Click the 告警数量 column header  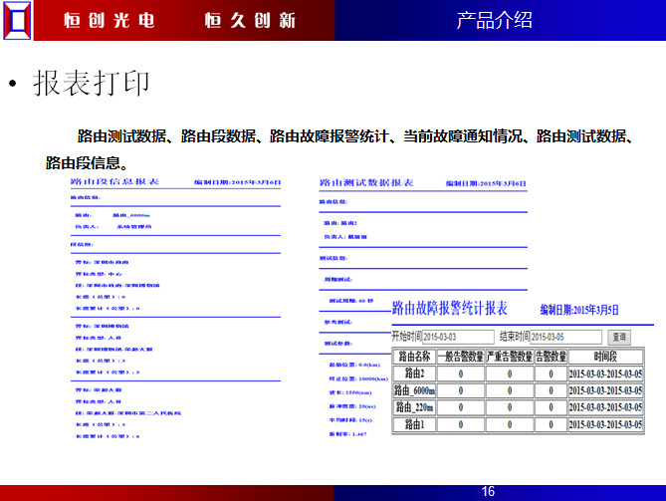coord(551,357)
